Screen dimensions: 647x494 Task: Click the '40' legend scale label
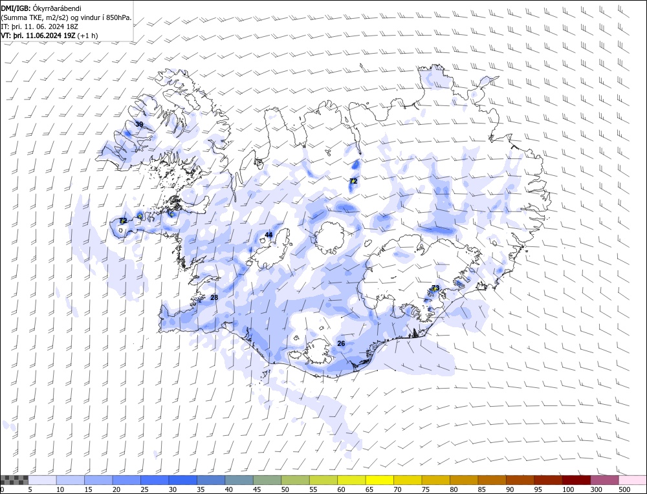pyautogui.click(x=228, y=489)
